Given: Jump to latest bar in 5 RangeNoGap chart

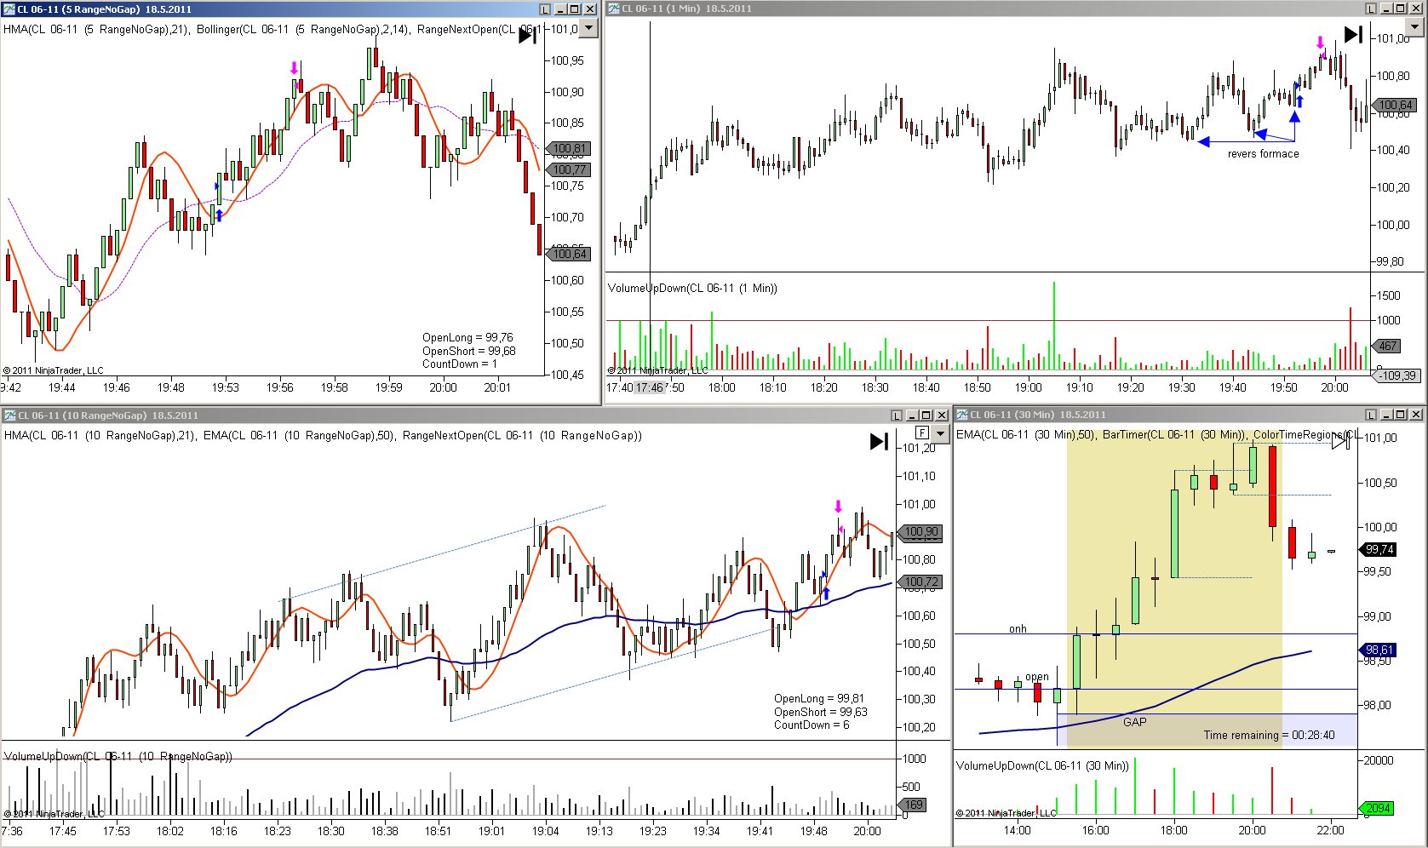Looking at the screenshot, I should 527,35.
